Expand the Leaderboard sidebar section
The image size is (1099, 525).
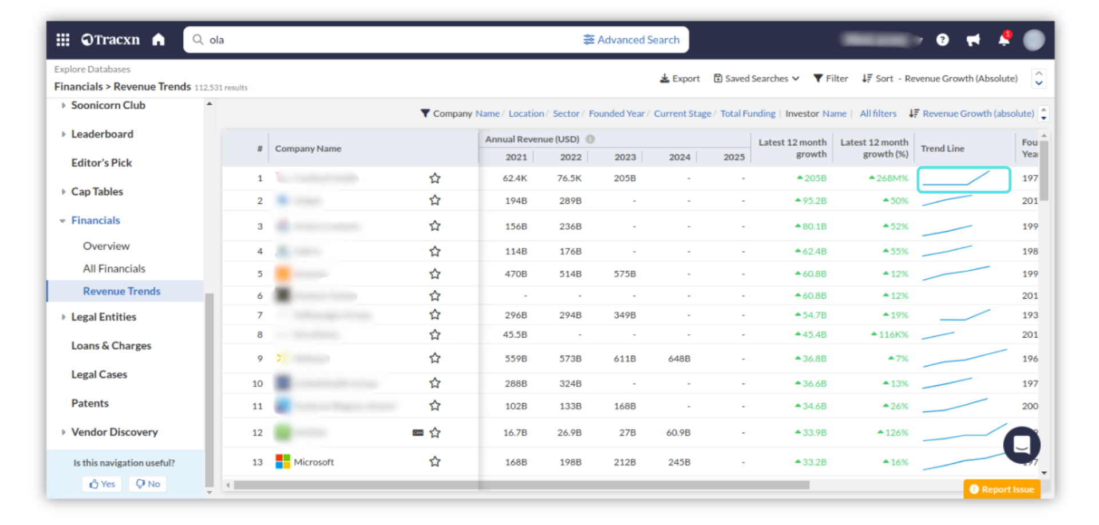pyautogui.click(x=102, y=134)
